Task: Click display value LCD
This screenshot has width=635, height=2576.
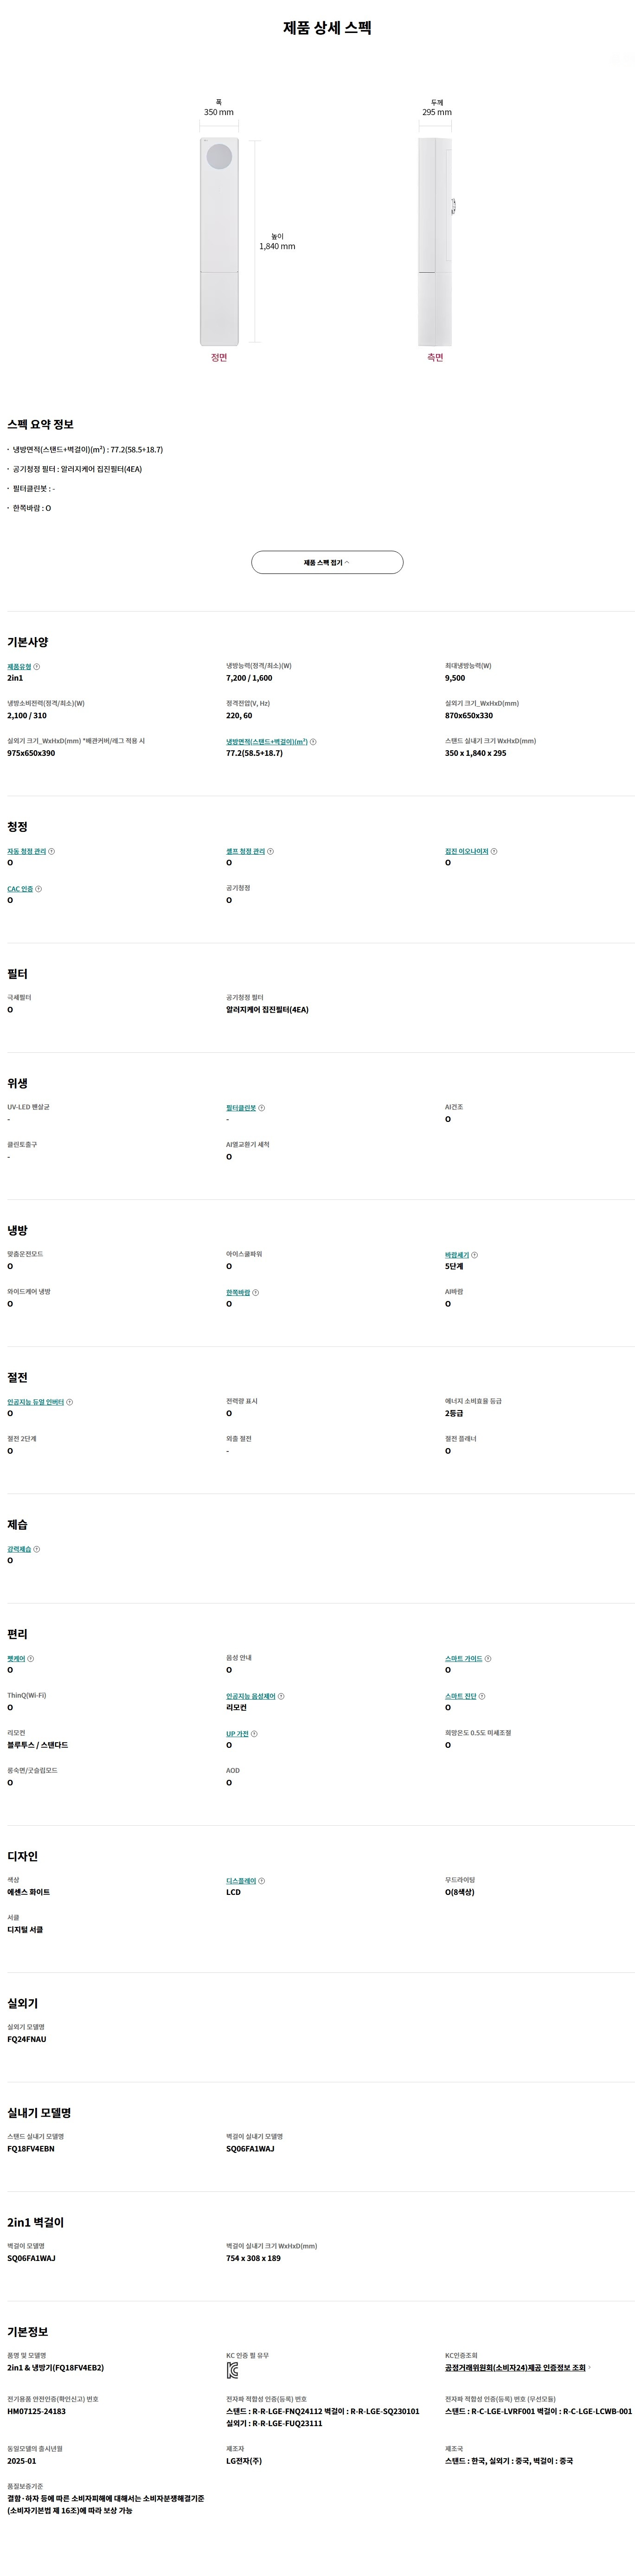Action: (233, 1892)
